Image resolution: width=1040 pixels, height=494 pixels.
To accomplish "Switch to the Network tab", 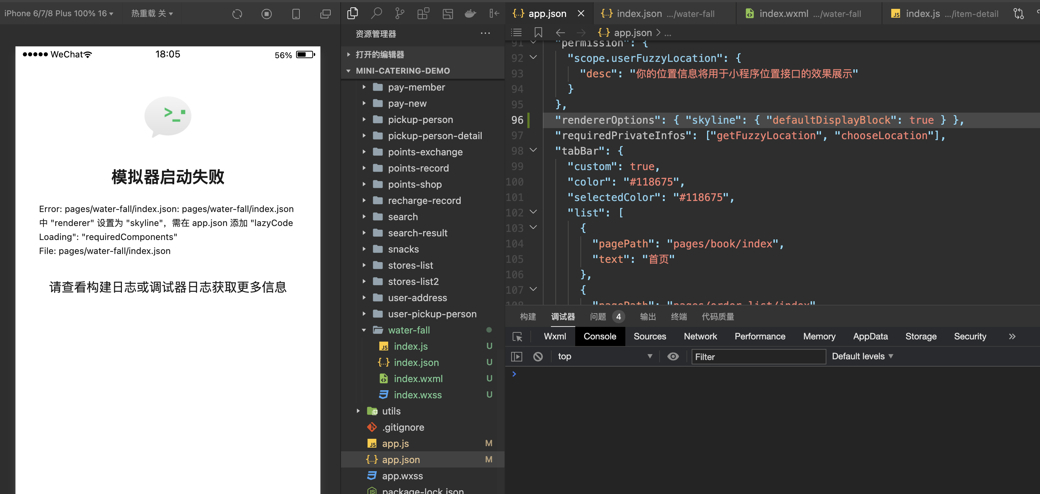I will (x=700, y=336).
